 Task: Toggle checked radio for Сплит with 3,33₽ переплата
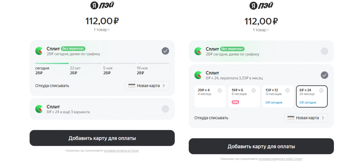click(324, 75)
